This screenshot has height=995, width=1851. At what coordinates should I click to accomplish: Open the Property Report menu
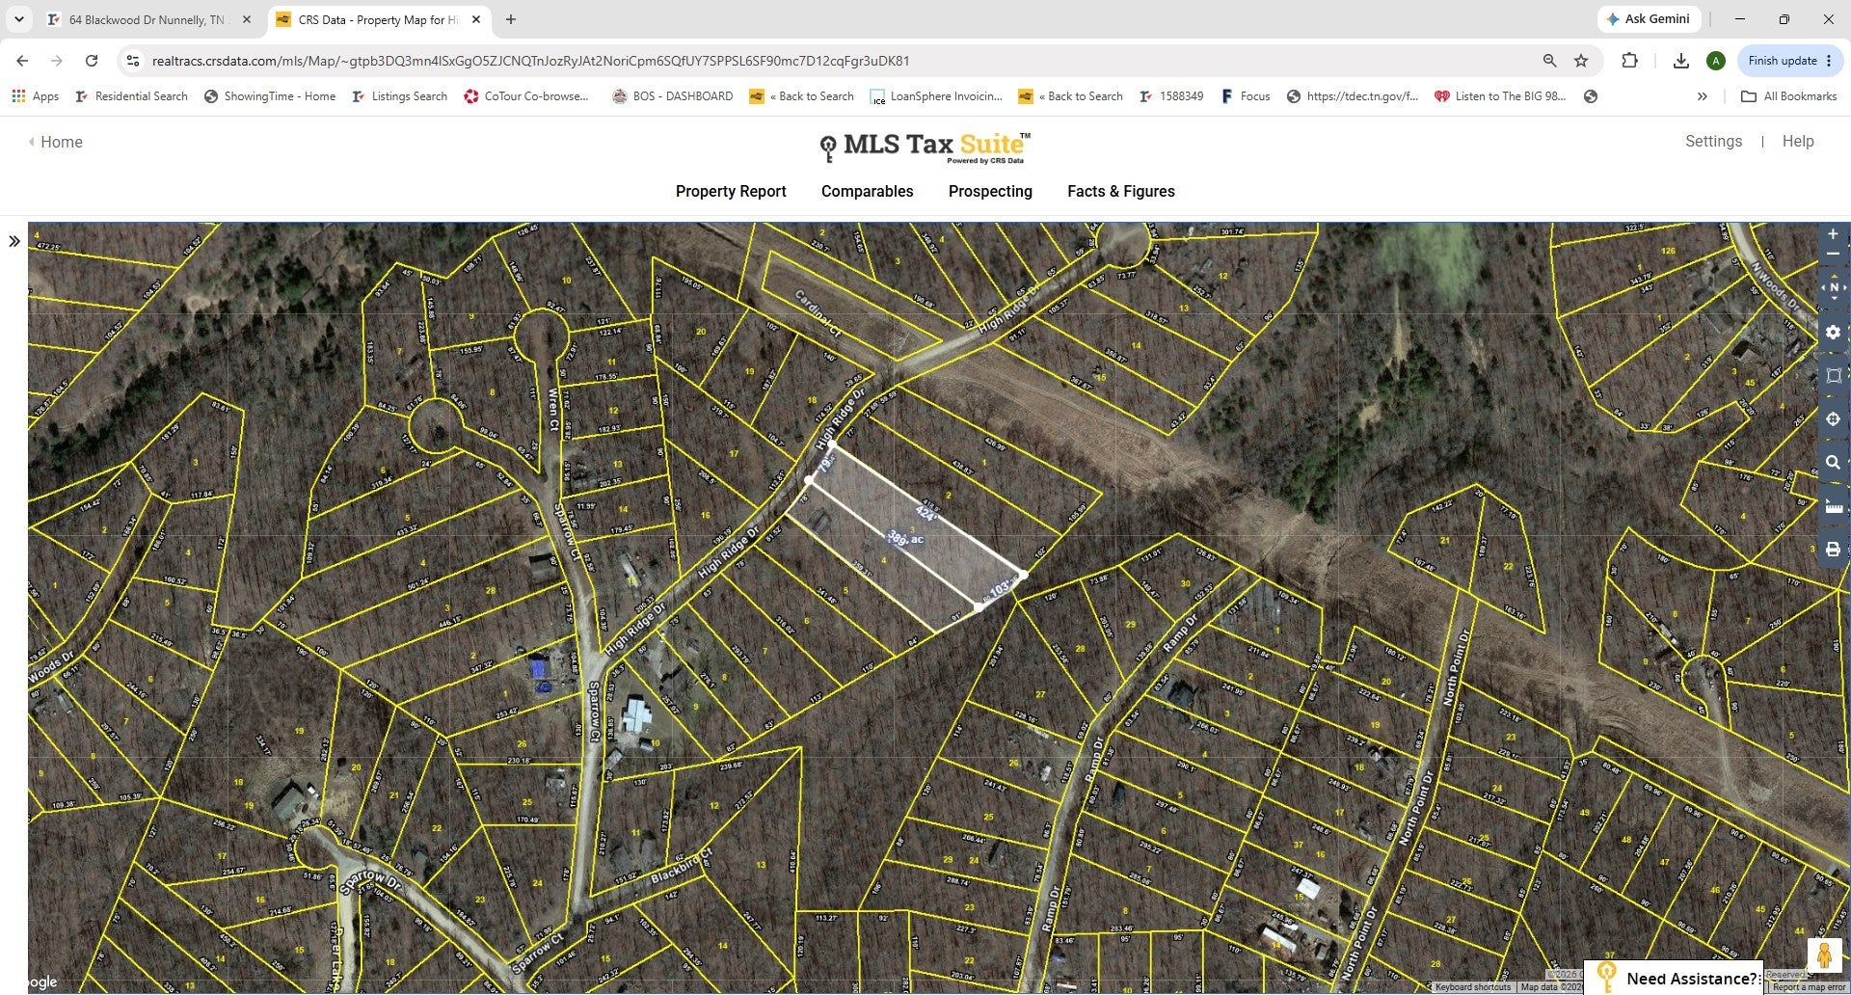731,191
